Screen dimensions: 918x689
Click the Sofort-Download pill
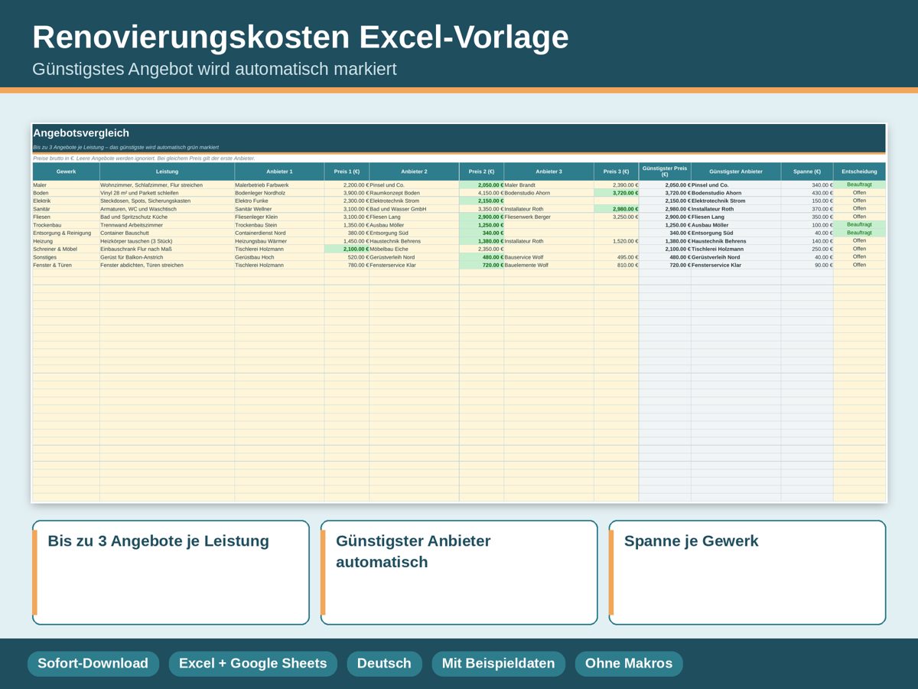tap(93, 664)
